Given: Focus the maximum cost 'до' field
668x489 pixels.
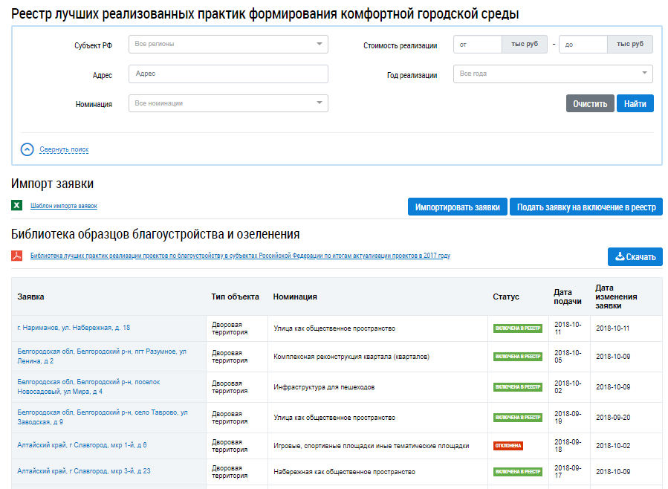Looking at the screenshot, I should pyautogui.click(x=583, y=45).
